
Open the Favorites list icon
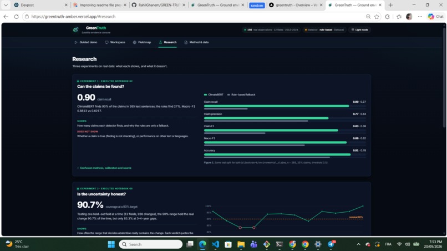[x=399, y=17]
